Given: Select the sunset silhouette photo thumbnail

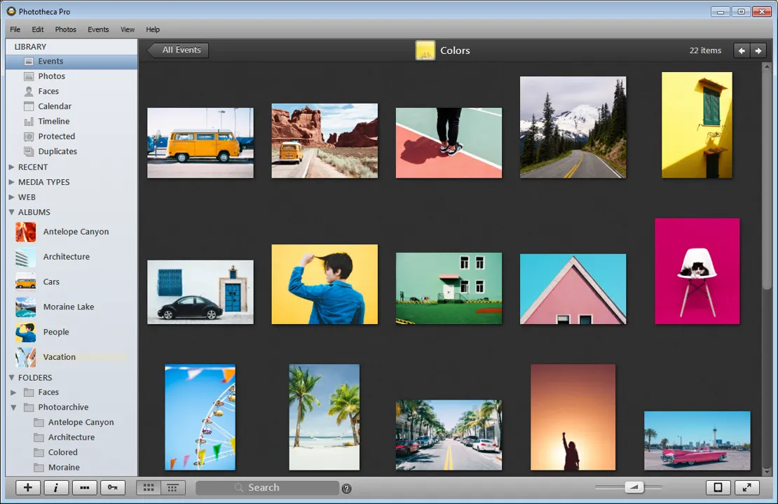Looking at the screenshot, I should coord(573,417).
